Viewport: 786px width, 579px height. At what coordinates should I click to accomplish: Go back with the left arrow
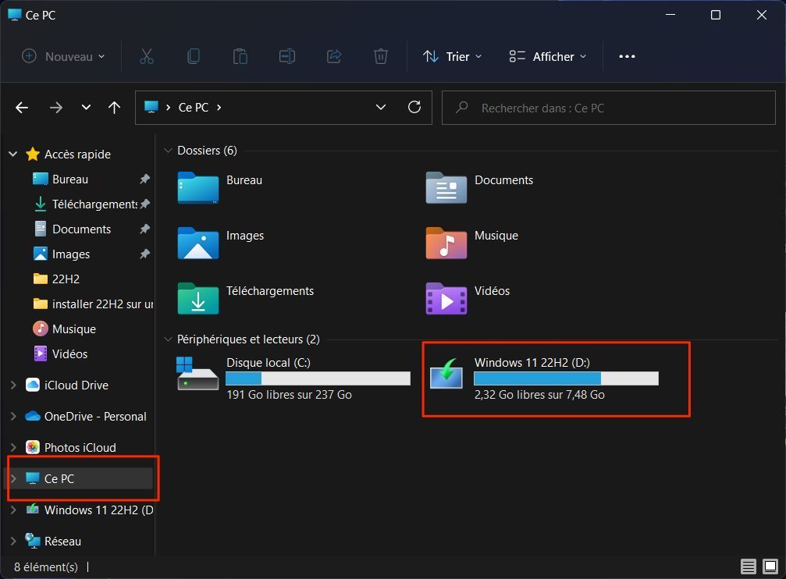tap(22, 107)
